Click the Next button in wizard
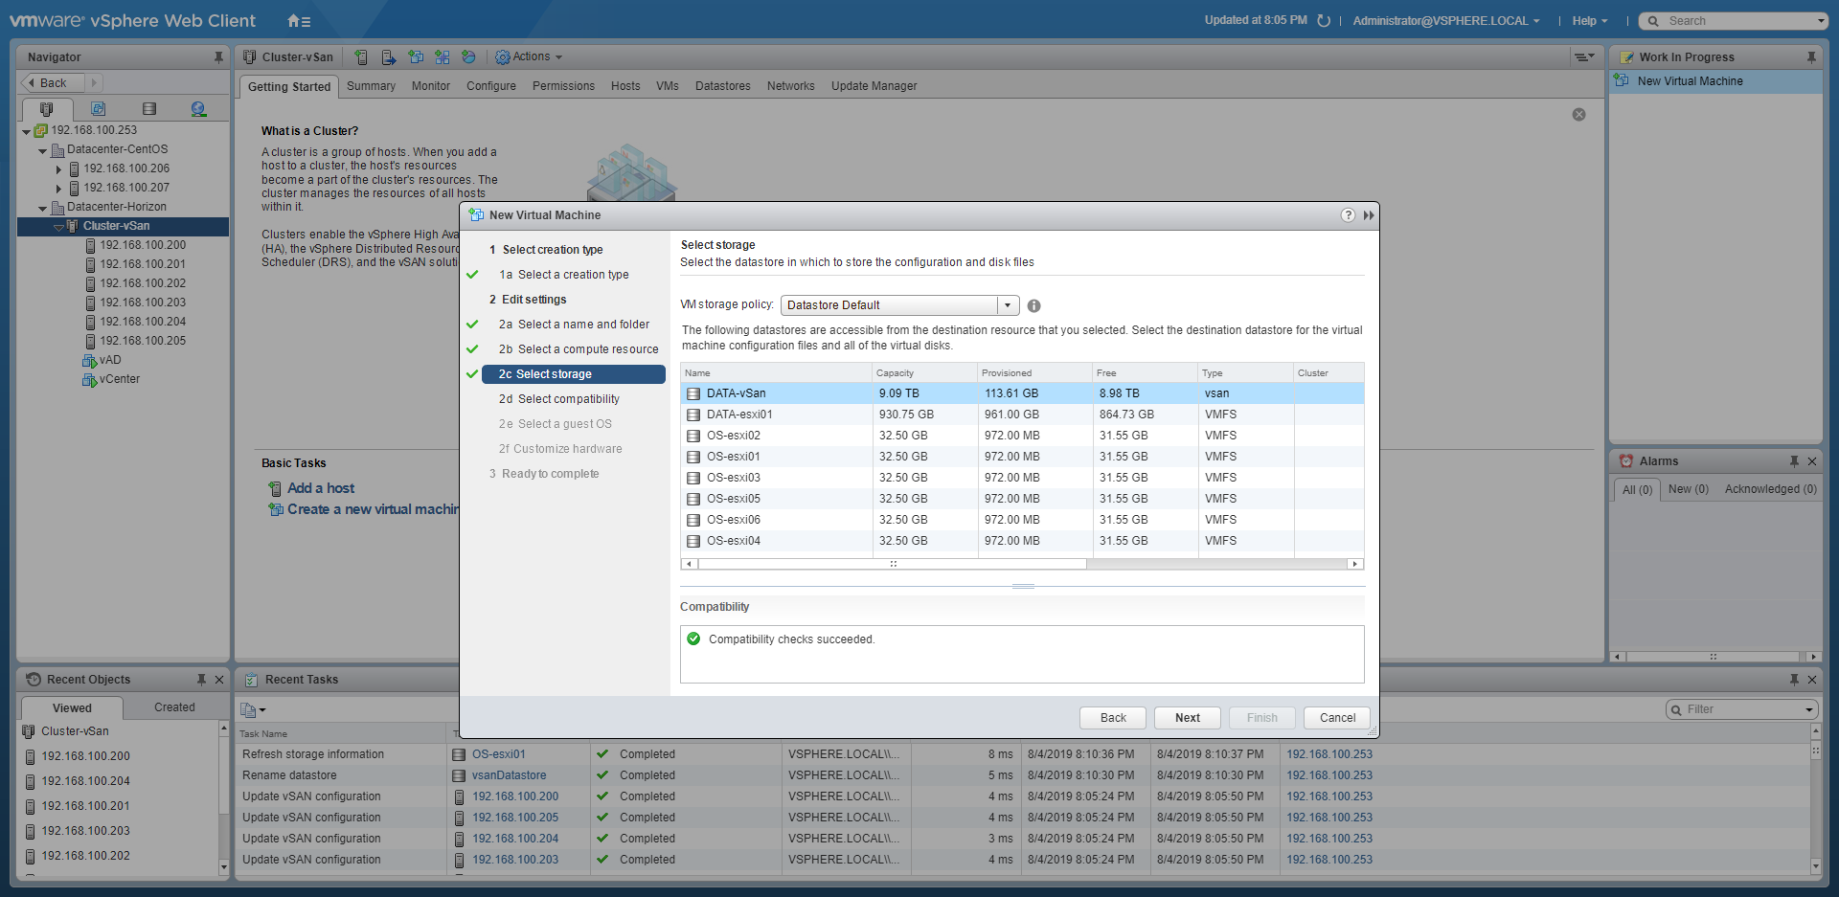The width and height of the screenshot is (1839, 897). pyautogui.click(x=1187, y=718)
